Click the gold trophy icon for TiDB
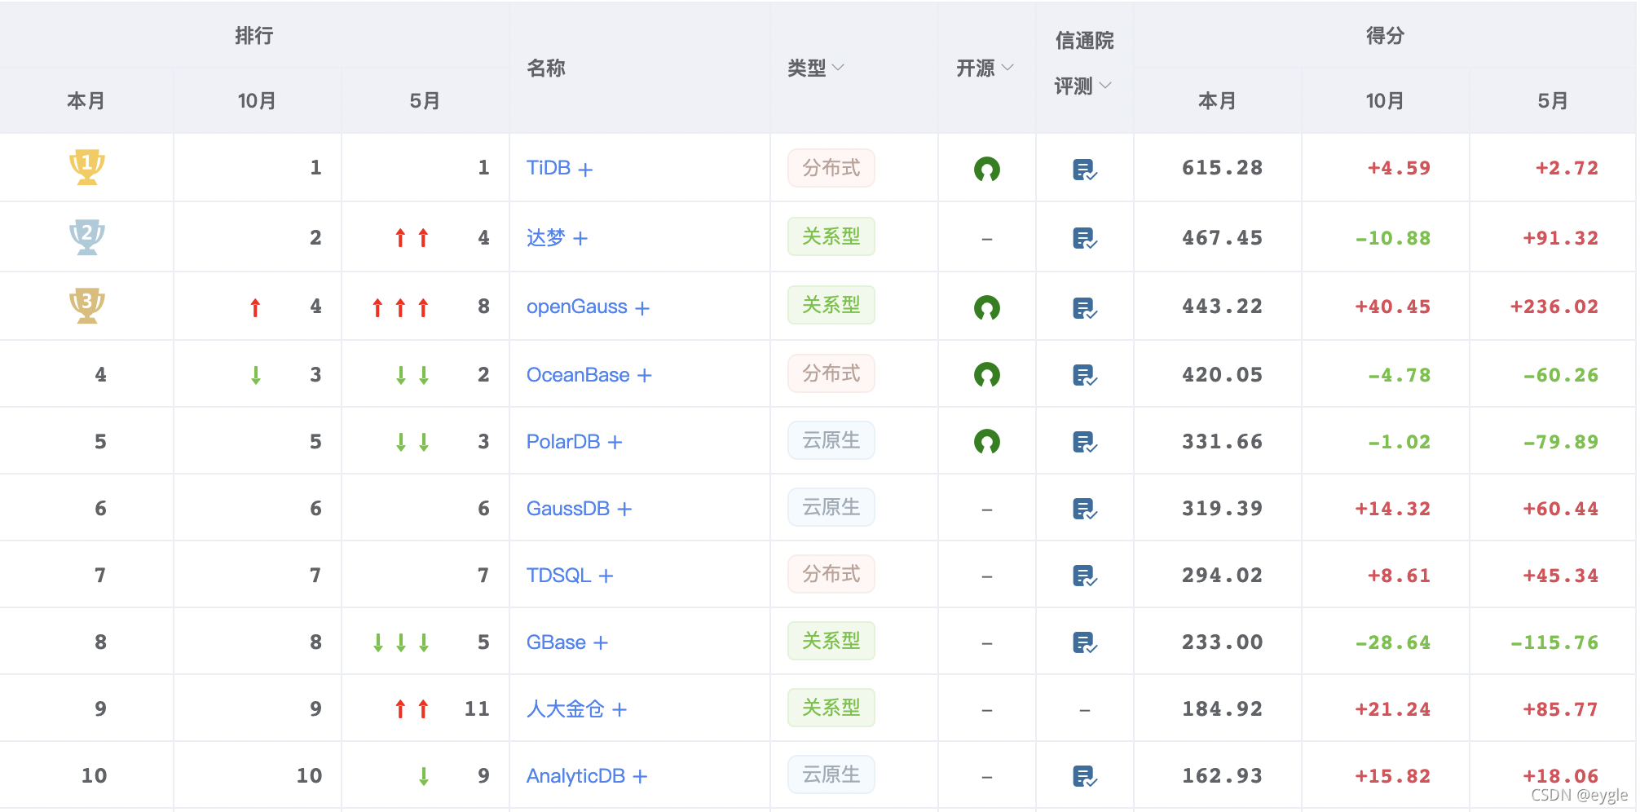 click(86, 167)
